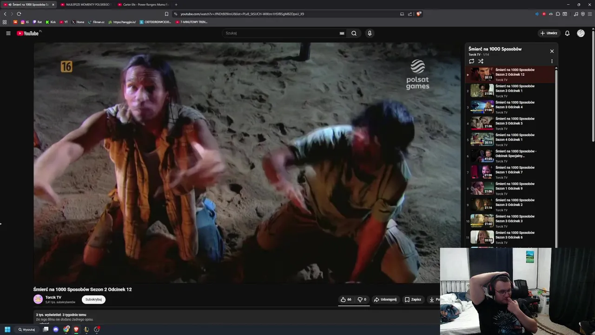Play Sezon 3 Odcinek 4 from the playlist

pos(510,107)
